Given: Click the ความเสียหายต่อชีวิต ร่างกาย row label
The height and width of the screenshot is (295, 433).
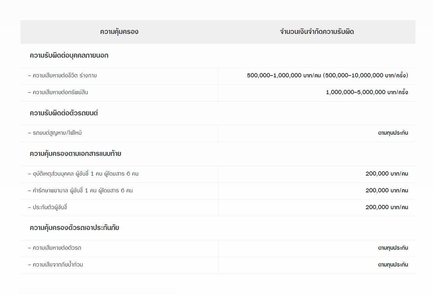Looking at the screenshot, I should pyautogui.click(x=63, y=76).
